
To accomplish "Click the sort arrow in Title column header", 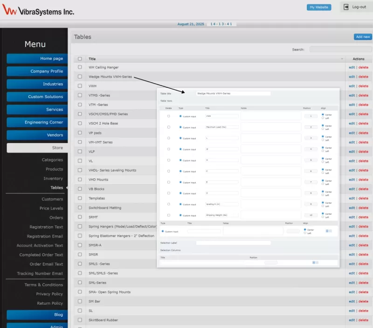I will [x=342, y=59].
